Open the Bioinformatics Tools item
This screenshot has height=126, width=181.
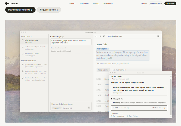34,79
